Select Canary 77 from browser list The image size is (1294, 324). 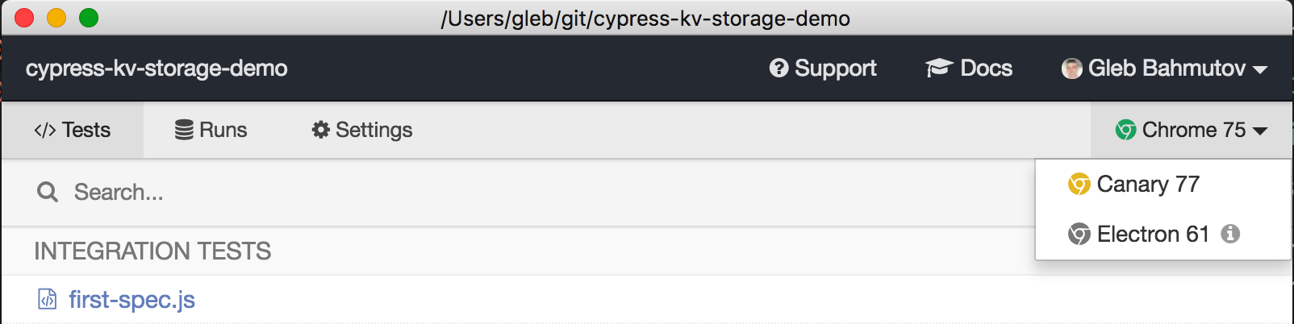(x=1148, y=185)
